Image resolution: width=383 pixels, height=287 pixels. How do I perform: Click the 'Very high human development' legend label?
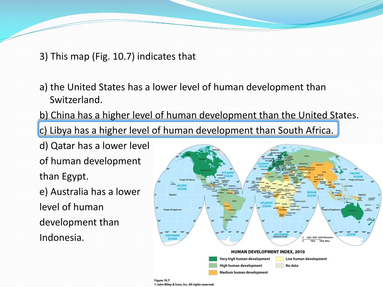tap(245, 259)
